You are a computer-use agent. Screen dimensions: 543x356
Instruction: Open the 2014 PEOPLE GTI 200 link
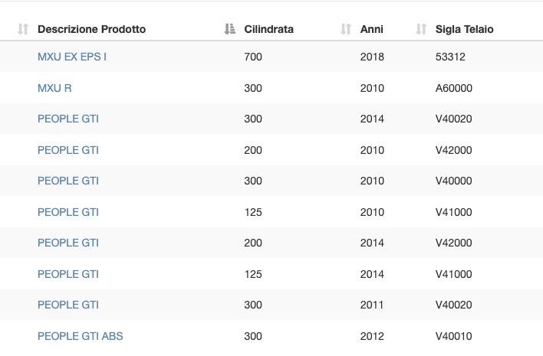[68, 243]
